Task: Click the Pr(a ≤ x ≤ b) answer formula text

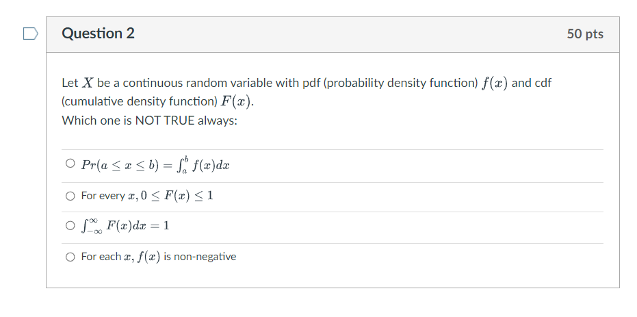Action: pos(155,166)
